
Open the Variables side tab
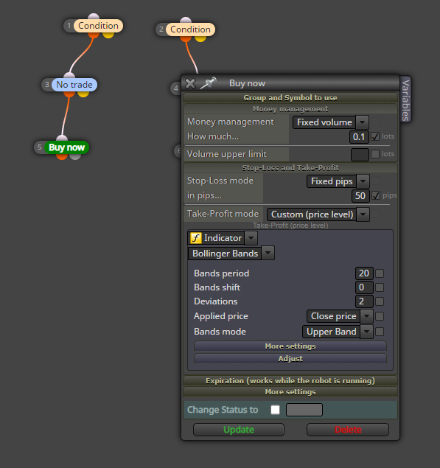[405, 99]
